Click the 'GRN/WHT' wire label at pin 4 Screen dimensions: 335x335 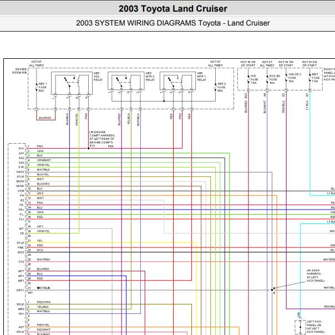[44, 160]
